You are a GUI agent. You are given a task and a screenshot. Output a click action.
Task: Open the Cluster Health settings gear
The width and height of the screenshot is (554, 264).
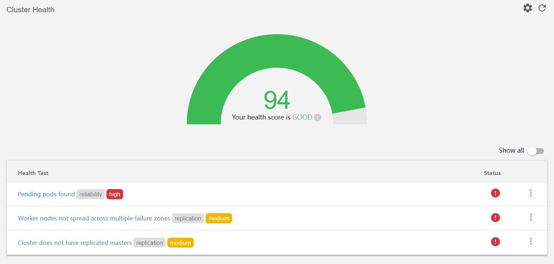[527, 8]
